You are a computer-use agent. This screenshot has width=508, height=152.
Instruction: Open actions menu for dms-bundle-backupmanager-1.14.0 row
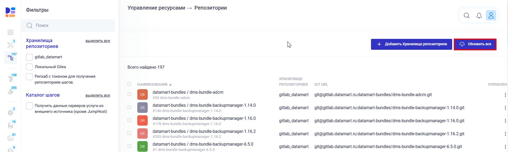505,108
